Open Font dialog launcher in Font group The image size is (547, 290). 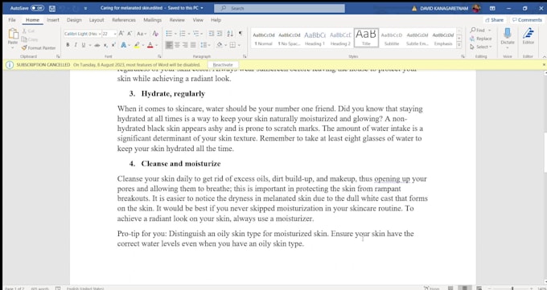coord(159,56)
